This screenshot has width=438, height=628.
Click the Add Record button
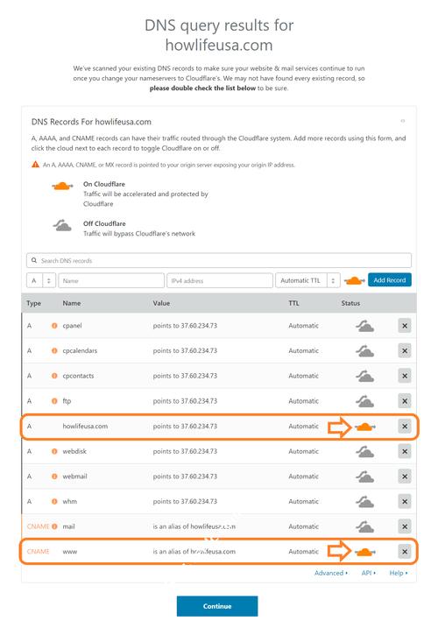pyautogui.click(x=390, y=280)
